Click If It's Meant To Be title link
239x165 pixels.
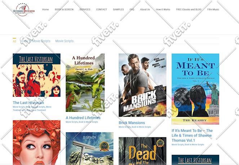[x=192, y=136]
